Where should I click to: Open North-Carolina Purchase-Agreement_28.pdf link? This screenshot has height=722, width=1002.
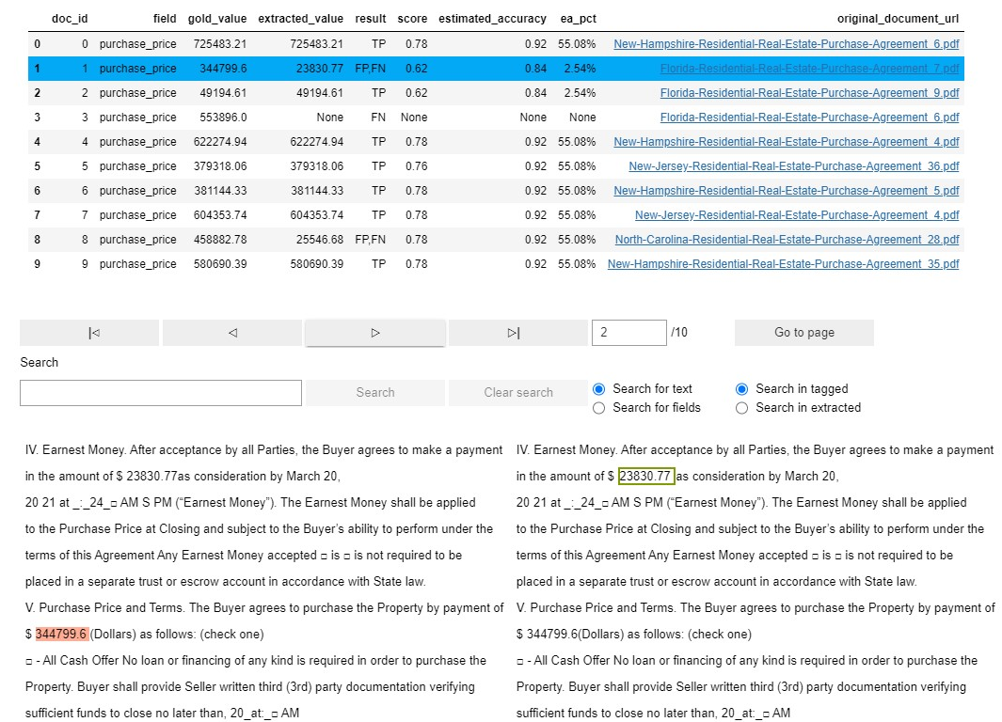(x=787, y=240)
